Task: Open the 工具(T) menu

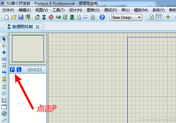Action: pos(58,10)
